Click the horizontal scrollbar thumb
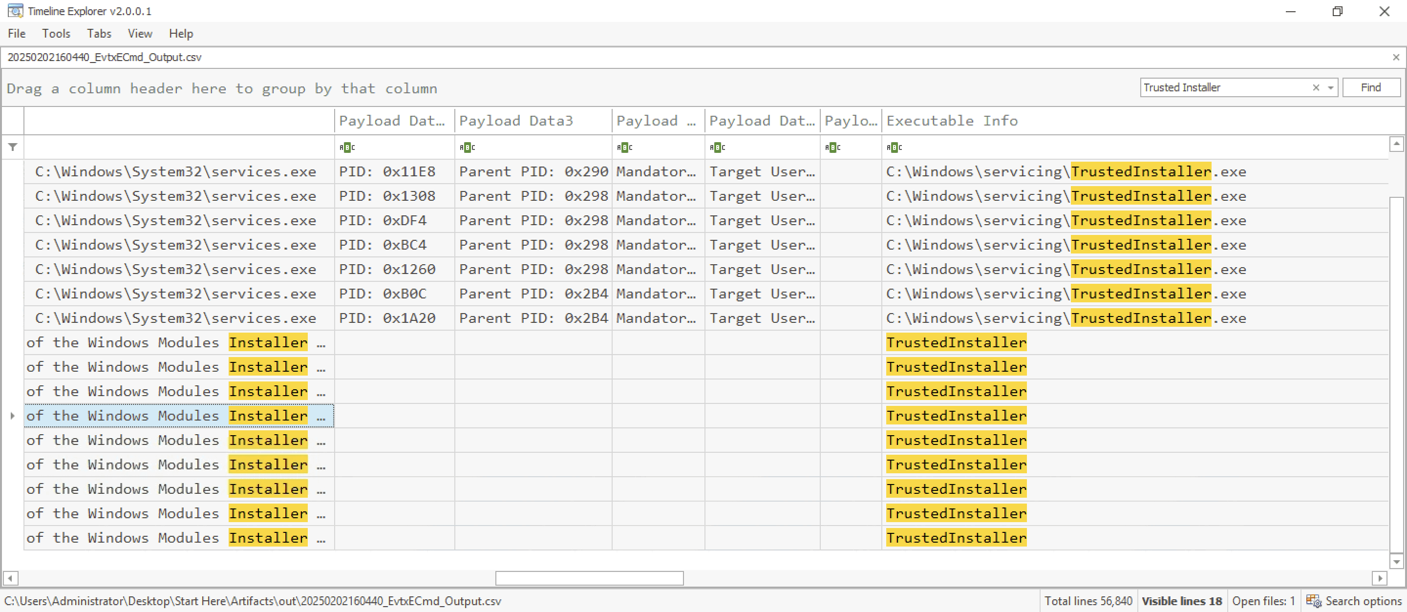Viewport: 1407px width, 612px height. [589, 578]
